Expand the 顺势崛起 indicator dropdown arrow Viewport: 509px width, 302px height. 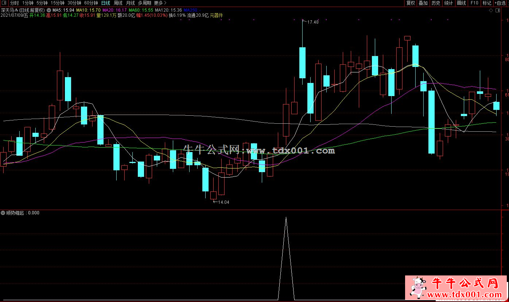3,213
